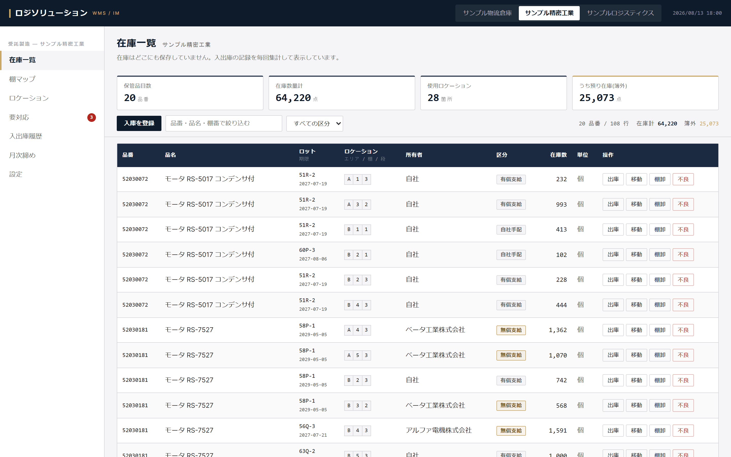This screenshot has width=731, height=457.
Task: Click 不良 for the 444 個 row
Action: pos(683,305)
